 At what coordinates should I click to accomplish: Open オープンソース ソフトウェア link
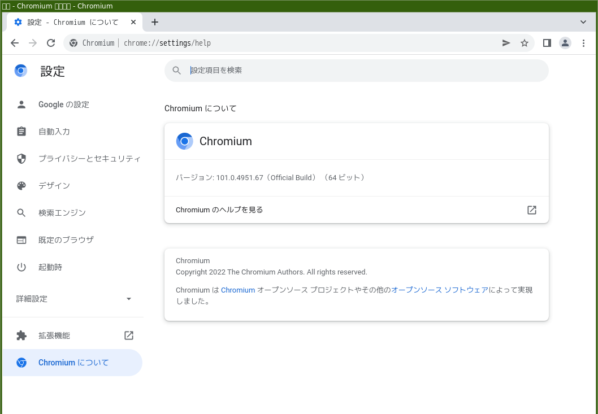pyautogui.click(x=440, y=290)
